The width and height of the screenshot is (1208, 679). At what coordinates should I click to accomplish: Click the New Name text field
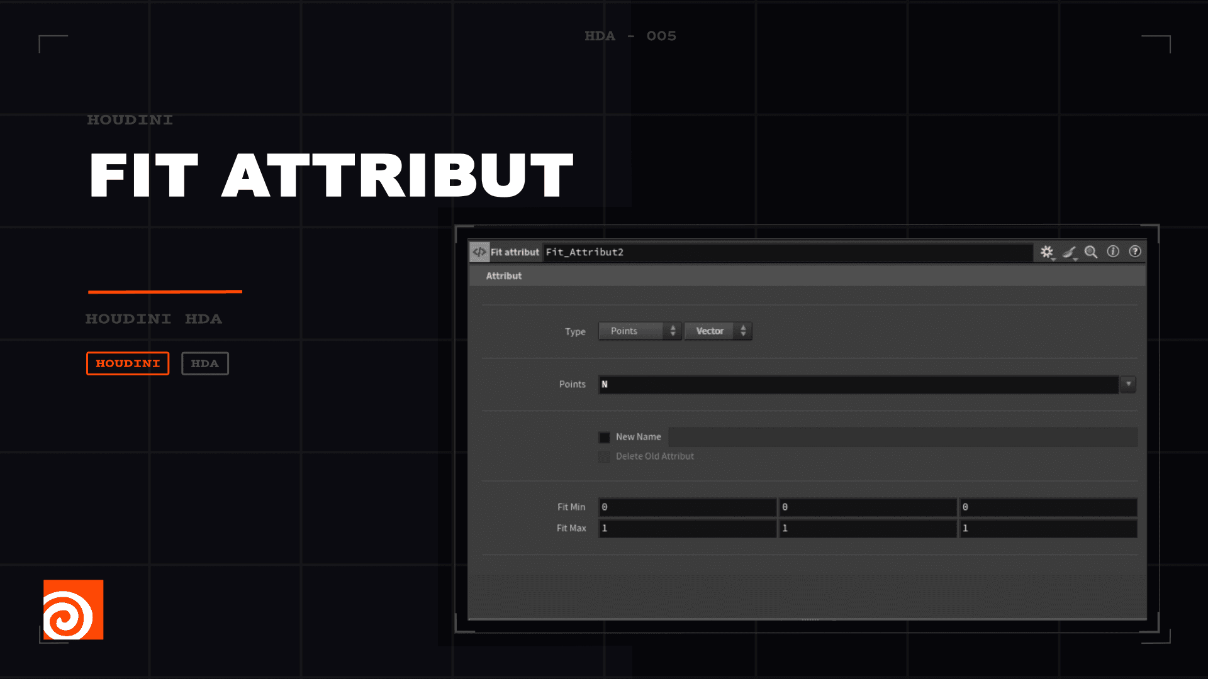tap(903, 437)
